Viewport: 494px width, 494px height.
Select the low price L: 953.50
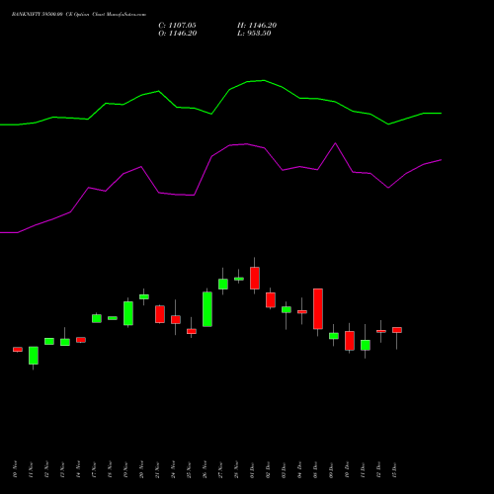click(254, 34)
